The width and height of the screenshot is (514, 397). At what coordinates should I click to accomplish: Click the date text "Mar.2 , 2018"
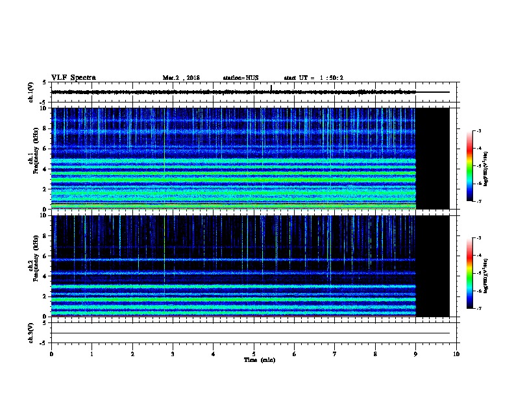(x=181, y=78)
